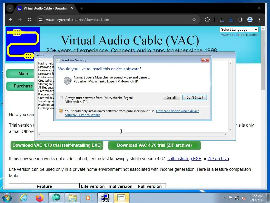The image size is (270, 203).
Task: Show Chrome downloads
Action: point(231,20)
